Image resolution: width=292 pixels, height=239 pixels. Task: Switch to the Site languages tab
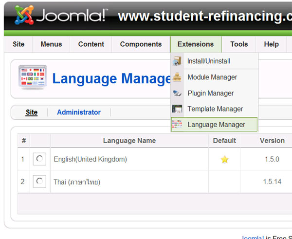(32, 112)
